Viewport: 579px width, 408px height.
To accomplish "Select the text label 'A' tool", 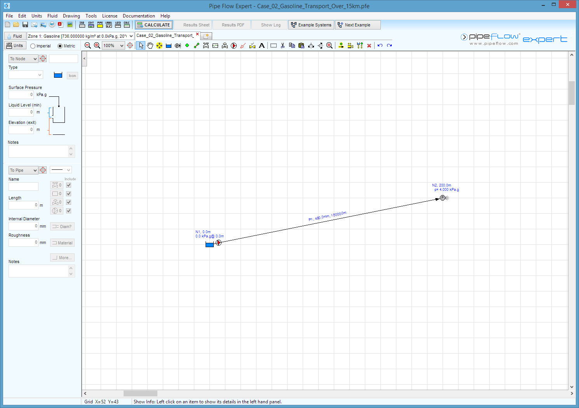I will point(262,45).
